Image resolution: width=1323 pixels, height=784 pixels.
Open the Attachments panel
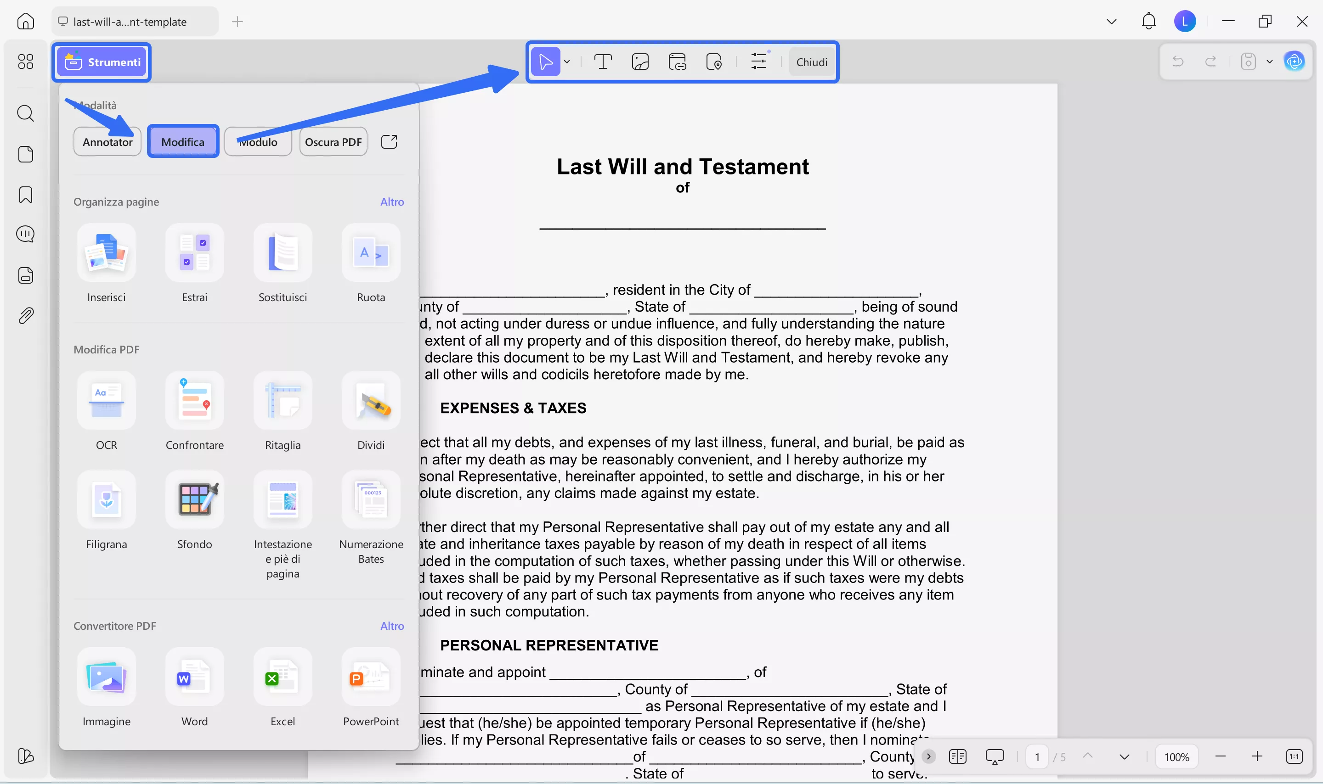[x=25, y=315]
